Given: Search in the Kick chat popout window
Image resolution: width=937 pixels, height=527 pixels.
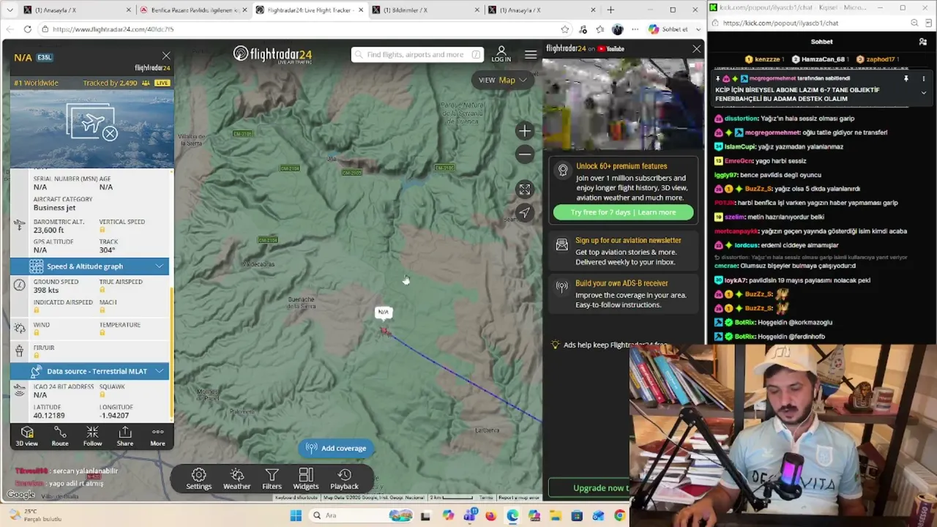Looking at the screenshot, I should [x=914, y=23].
